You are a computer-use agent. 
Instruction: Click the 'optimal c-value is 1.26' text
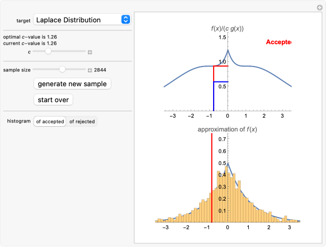[x=30, y=37]
